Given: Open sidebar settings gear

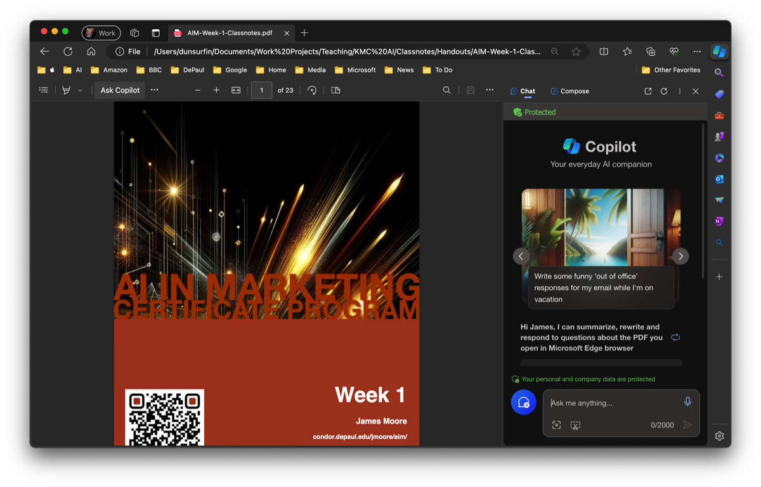Looking at the screenshot, I should tap(719, 436).
